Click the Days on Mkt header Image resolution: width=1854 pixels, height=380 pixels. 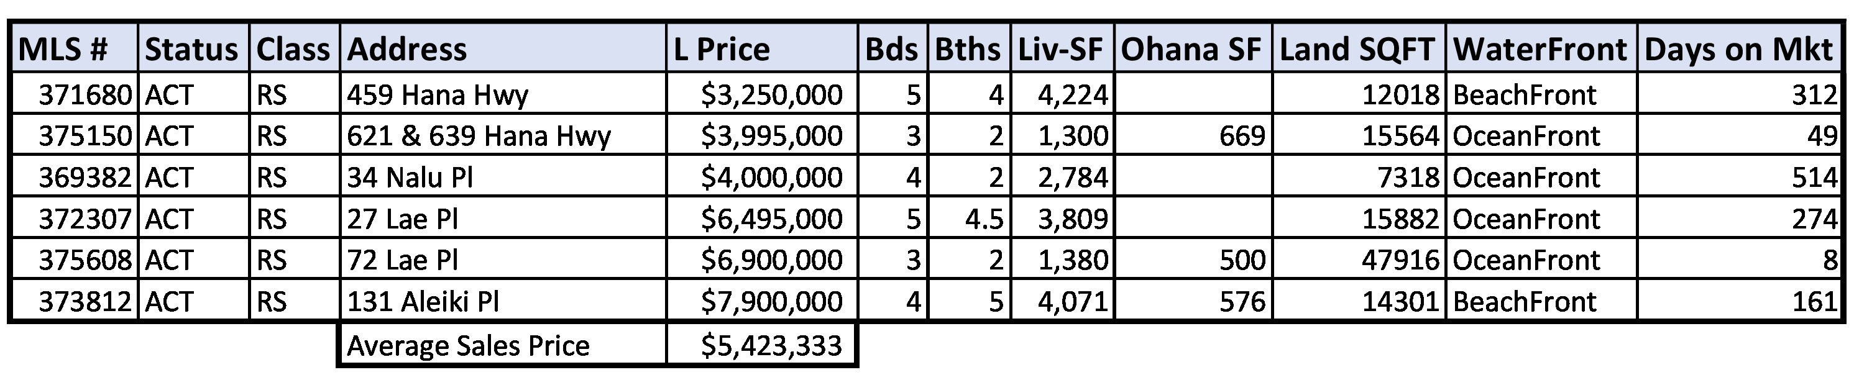coord(1738,50)
